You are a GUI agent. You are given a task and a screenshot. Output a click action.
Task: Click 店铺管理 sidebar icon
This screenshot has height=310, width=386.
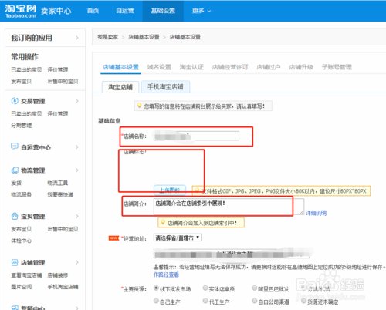pos(15,262)
